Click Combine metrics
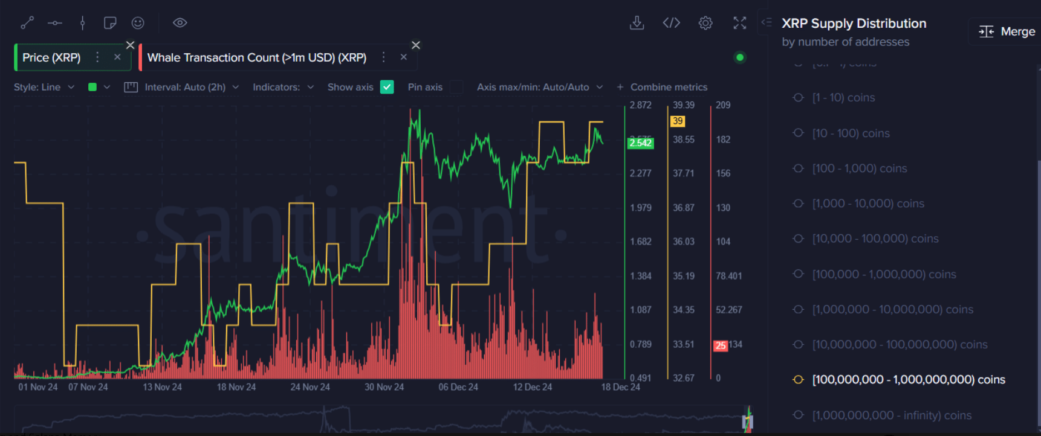The height and width of the screenshot is (436, 1041). click(662, 87)
